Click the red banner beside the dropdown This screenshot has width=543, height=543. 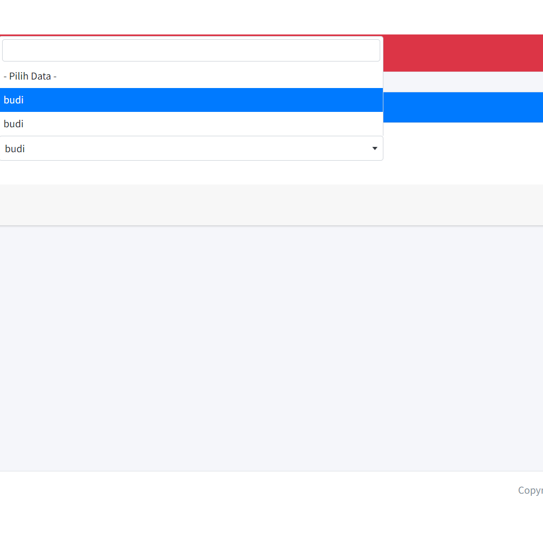click(x=462, y=53)
